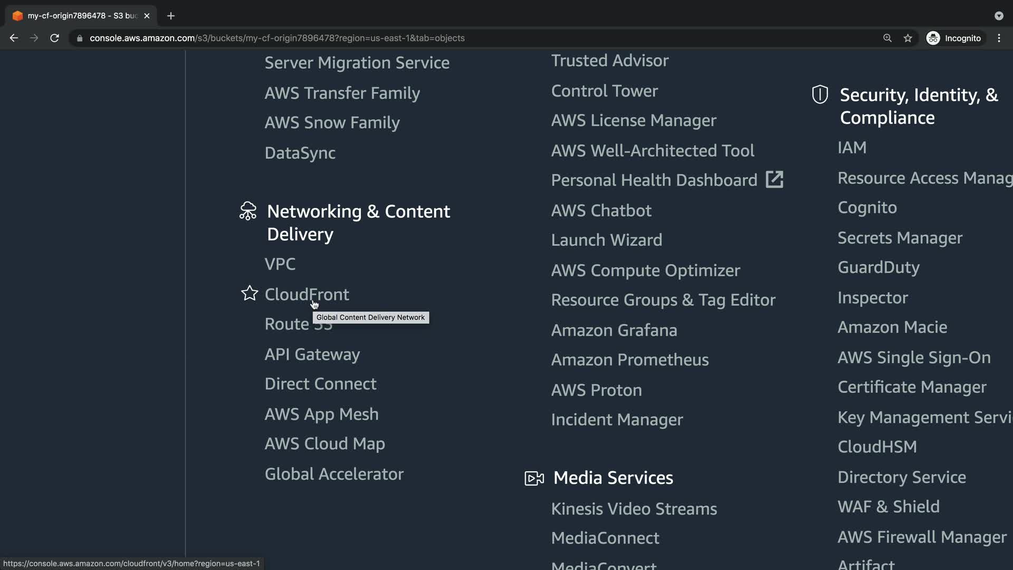1013x570 pixels.
Task: Open a new browser tab
Action: coord(170,16)
